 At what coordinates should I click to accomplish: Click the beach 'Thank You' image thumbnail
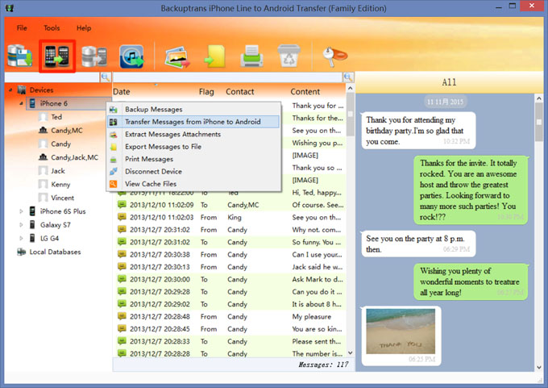401,332
